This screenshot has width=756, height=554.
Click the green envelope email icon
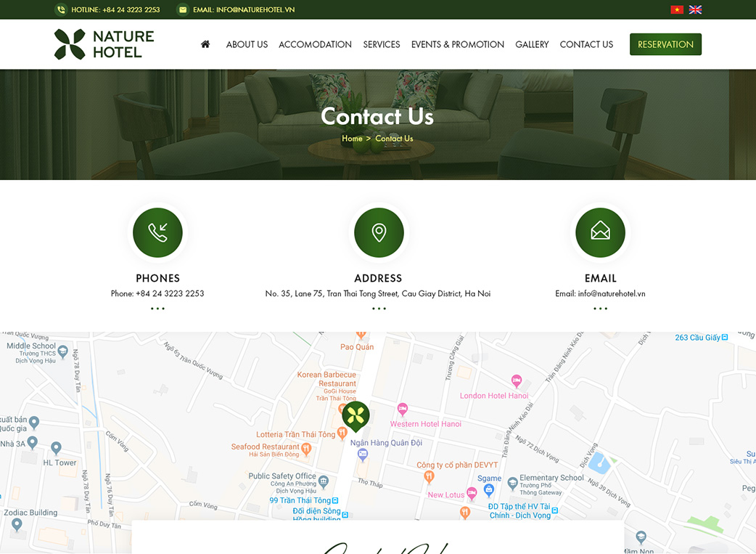[600, 232]
